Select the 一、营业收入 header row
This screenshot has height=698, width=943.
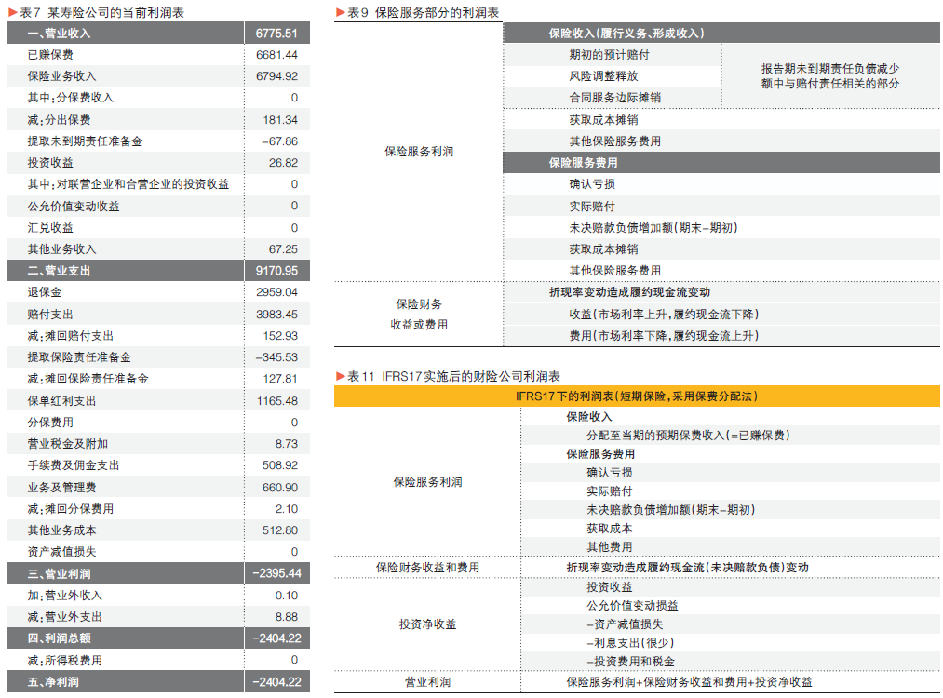click(158, 34)
